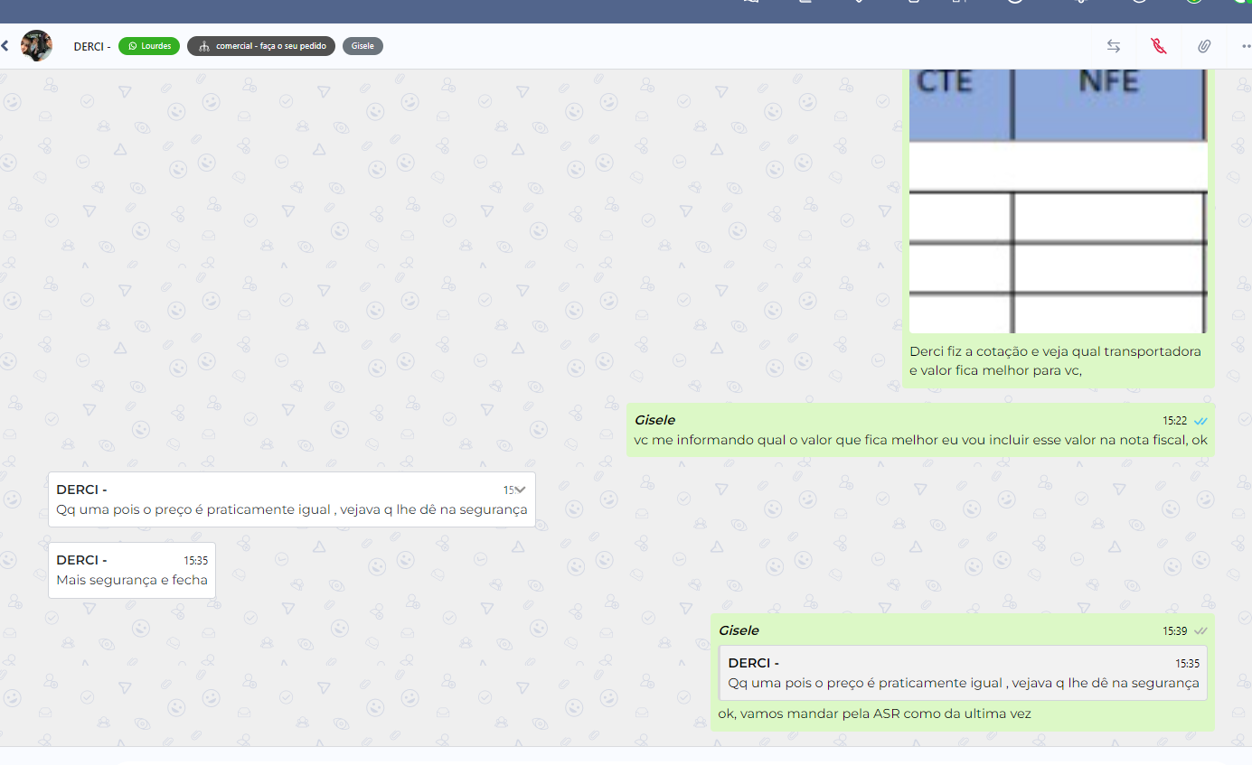Click the DERCI contact name in header
The image size is (1252, 765).
point(91,46)
